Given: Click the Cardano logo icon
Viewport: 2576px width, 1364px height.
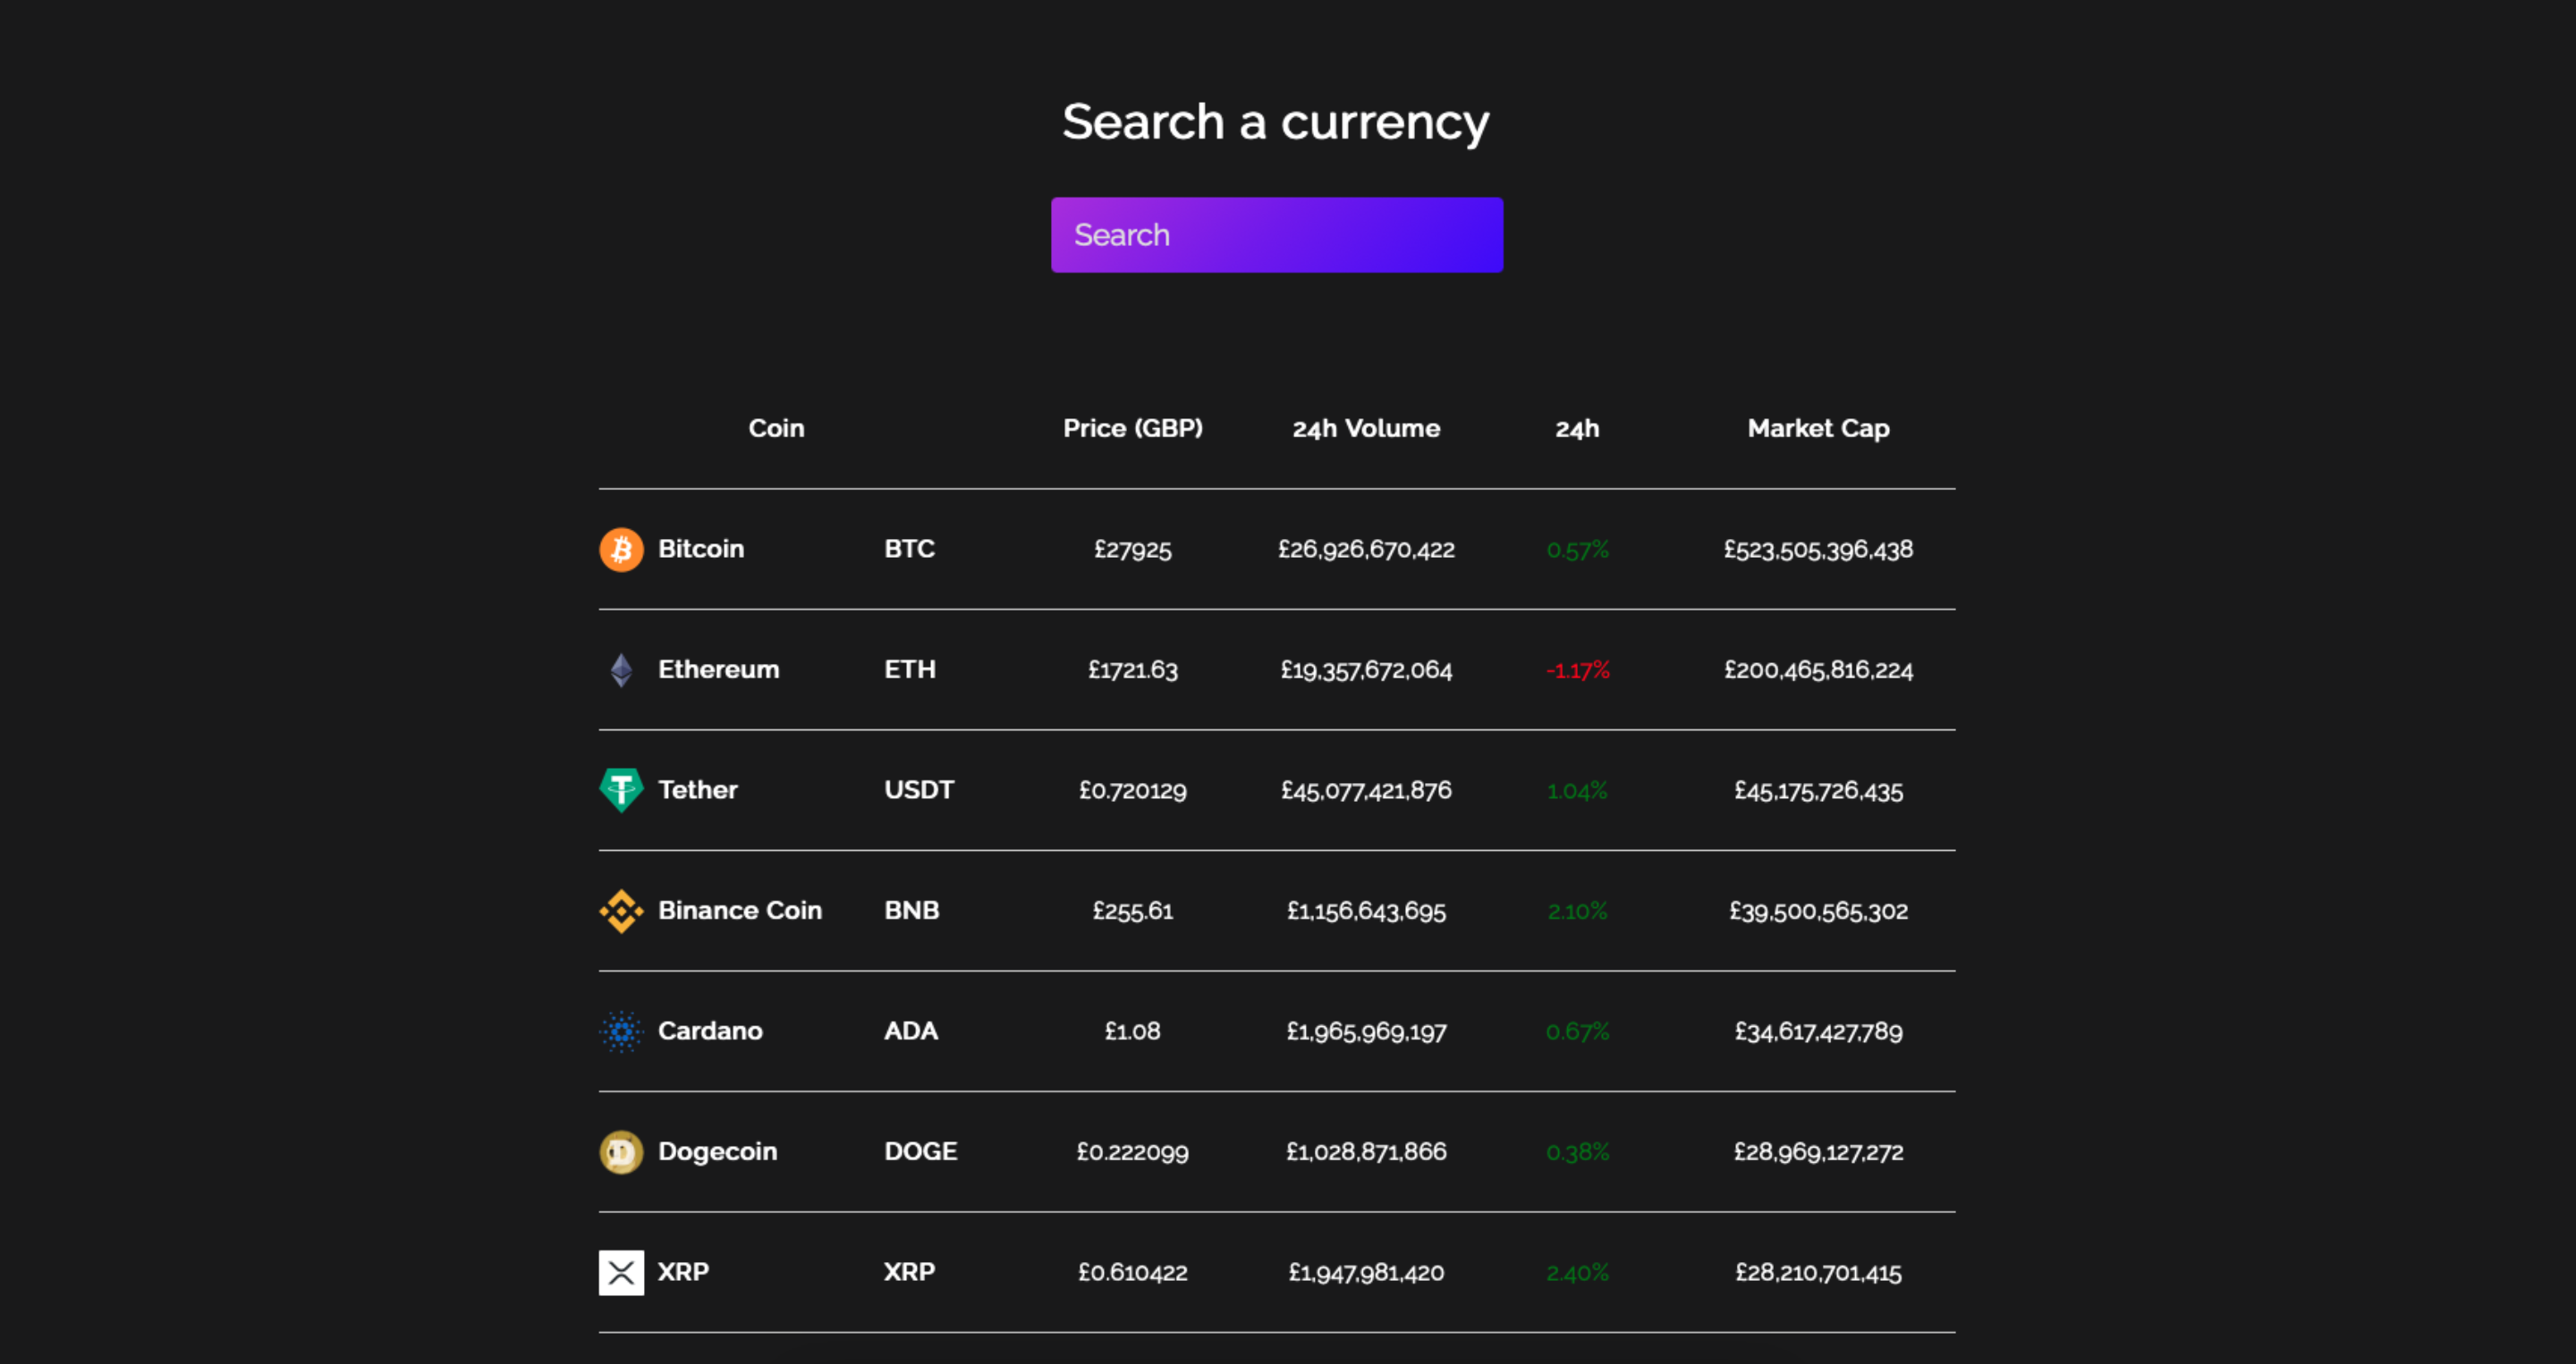Looking at the screenshot, I should coord(621,1031).
